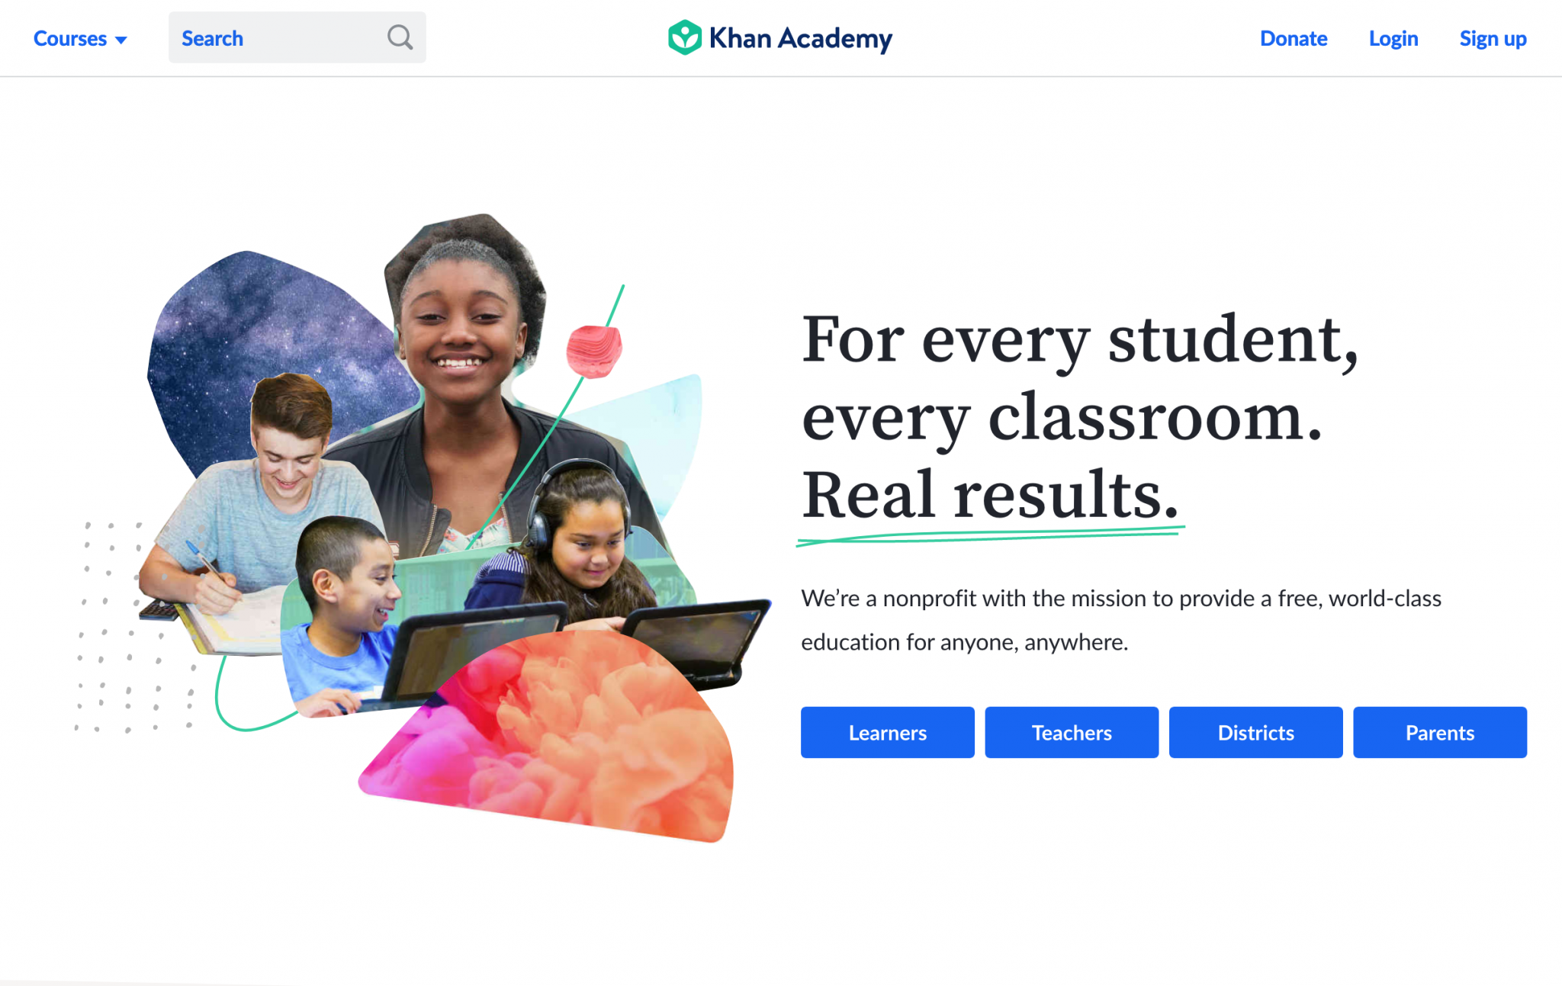1562x986 pixels.
Task: Click the Learners call-to-action button
Action: (887, 731)
